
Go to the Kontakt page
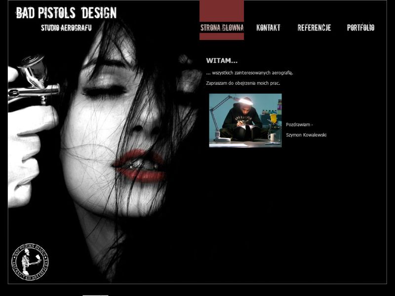pyautogui.click(x=268, y=28)
